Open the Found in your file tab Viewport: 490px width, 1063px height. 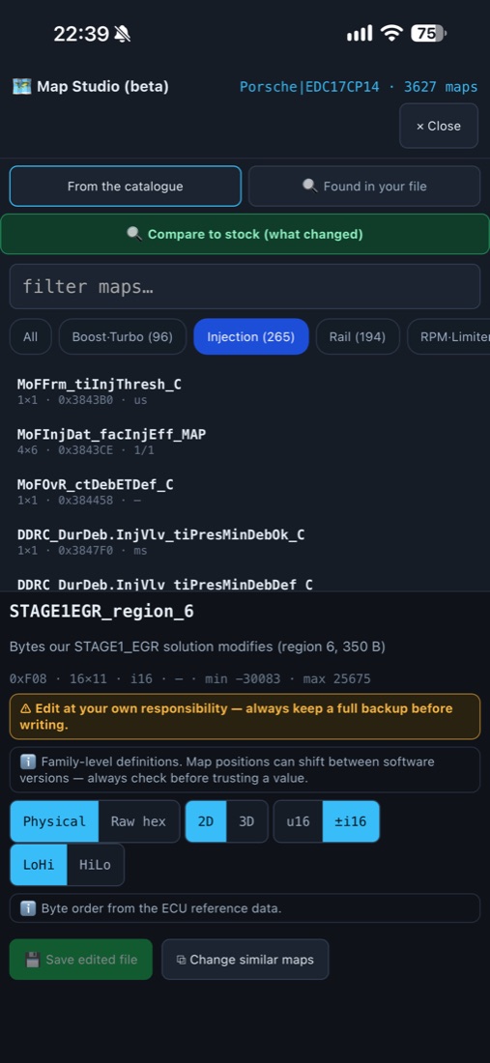tap(366, 186)
